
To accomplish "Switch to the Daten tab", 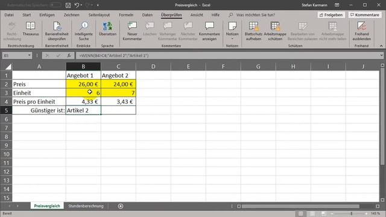I will pos(147,15).
